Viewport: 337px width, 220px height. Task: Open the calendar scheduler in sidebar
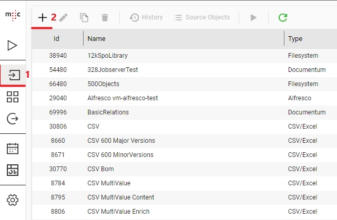pyautogui.click(x=13, y=148)
